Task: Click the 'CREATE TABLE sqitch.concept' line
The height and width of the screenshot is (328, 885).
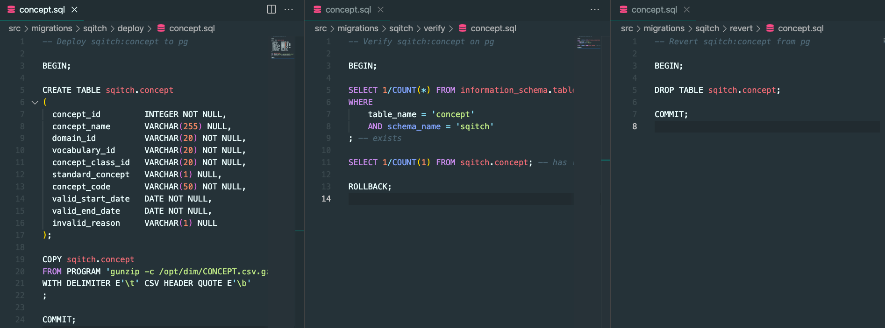Action: [108, 90]
